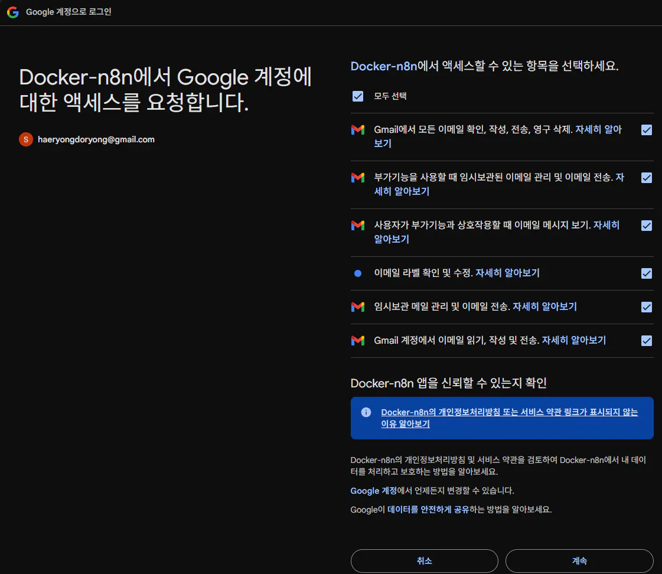Image resolution: width=662 pixels, height=574 pixels.
Task: Uncheck the 이메일 메시지 보기 permission checkbox
Action: click(647, 226)
